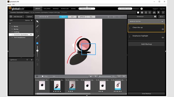Open the Markup Editor dropdown arrow

tap(162, 22)
